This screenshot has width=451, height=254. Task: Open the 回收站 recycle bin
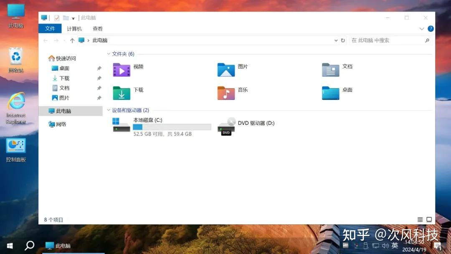point(15,58)
